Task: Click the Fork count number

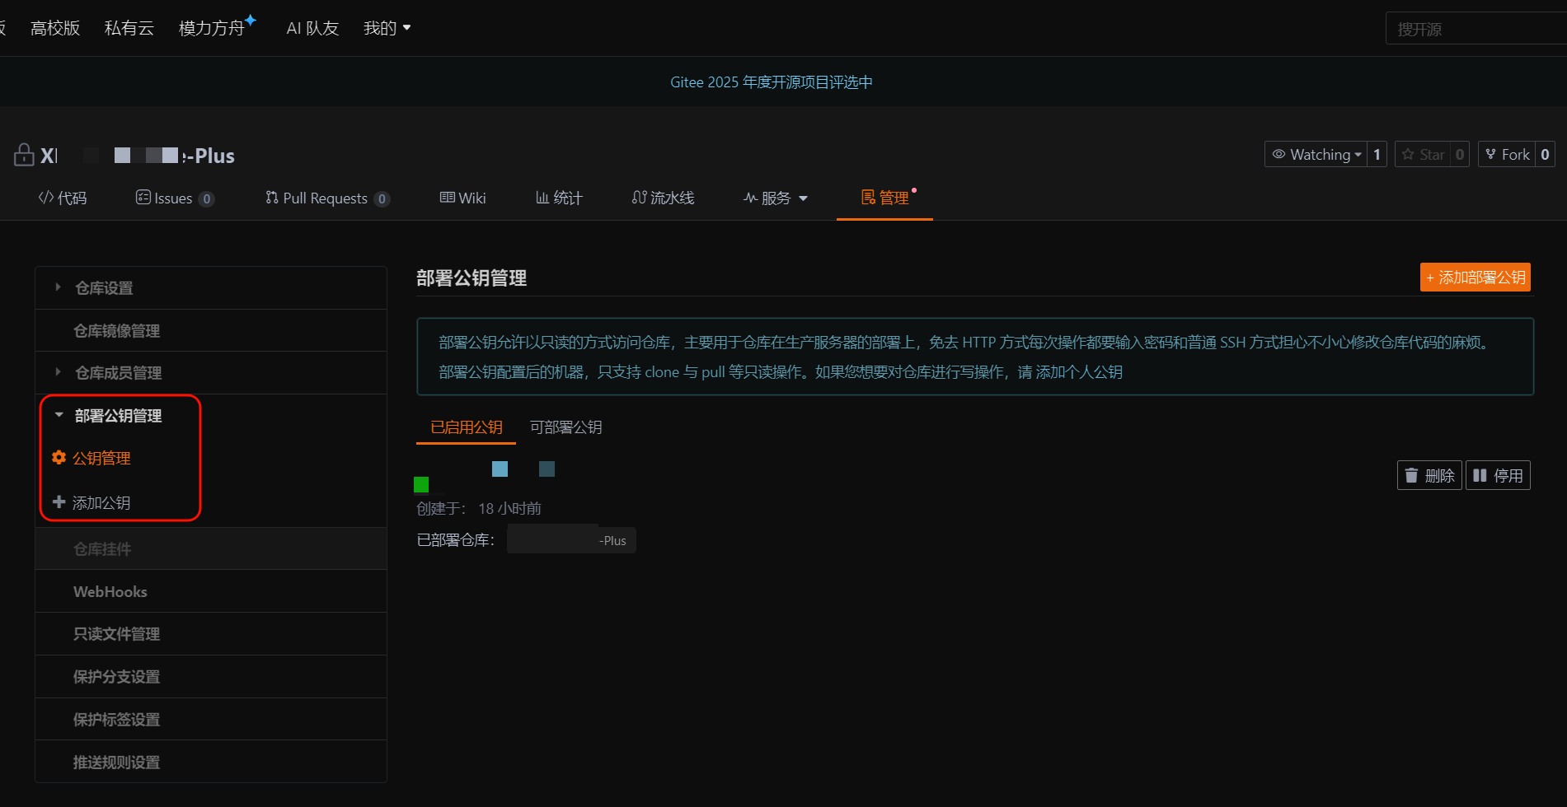Action: click(x=1545, y=154)
